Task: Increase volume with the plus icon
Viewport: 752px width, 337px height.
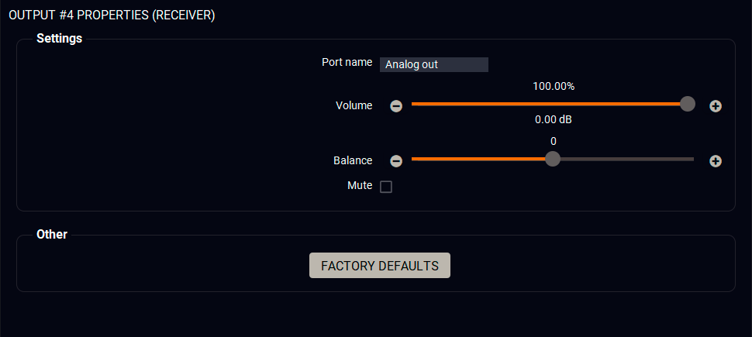Action: click(716, 106)
